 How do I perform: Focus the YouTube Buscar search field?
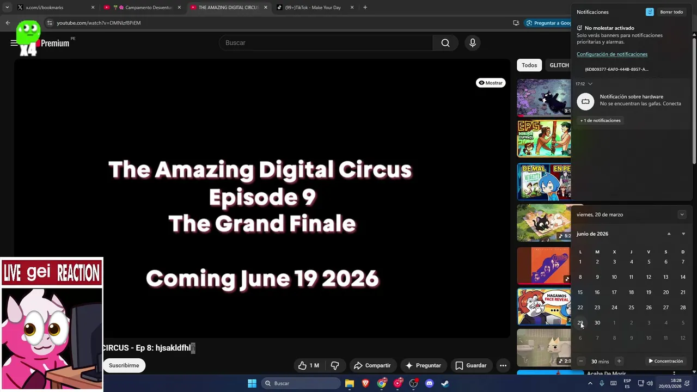326,43
